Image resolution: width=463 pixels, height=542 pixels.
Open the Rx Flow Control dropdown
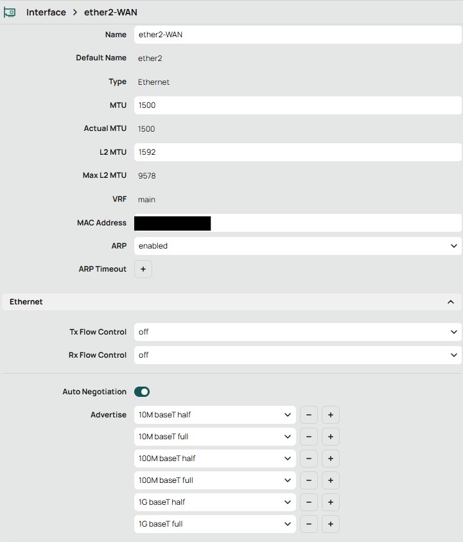[297, 355]
